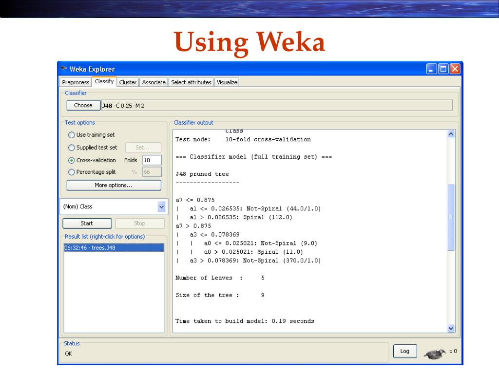Open the (Nom) Class attribute dropdown
499x374 pixels.
161,206
